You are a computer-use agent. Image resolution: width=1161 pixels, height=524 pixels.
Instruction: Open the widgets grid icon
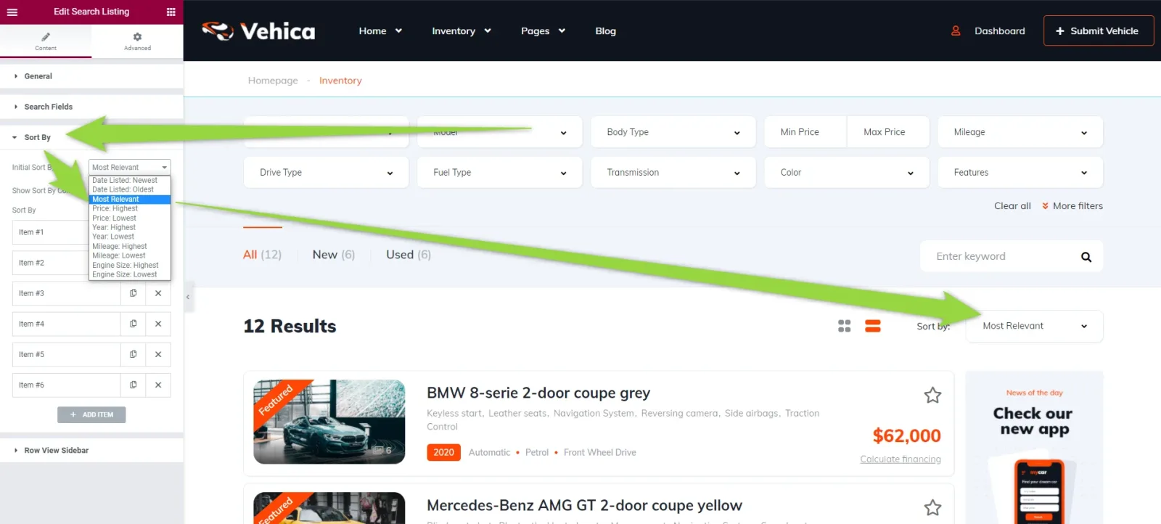coord(171,12)
